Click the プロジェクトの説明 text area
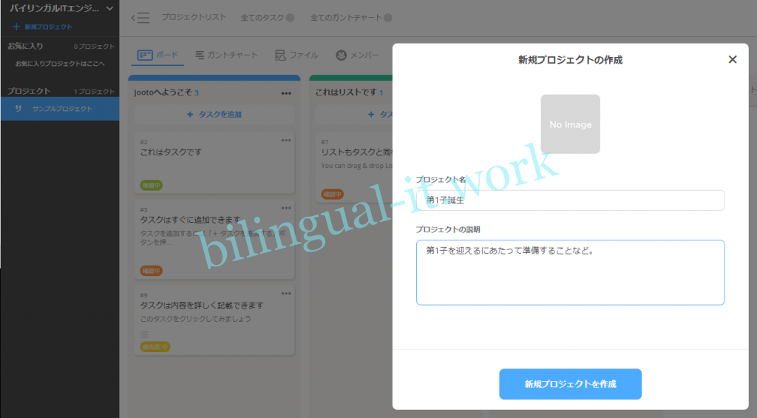757x418 pixels. (570, 272)
